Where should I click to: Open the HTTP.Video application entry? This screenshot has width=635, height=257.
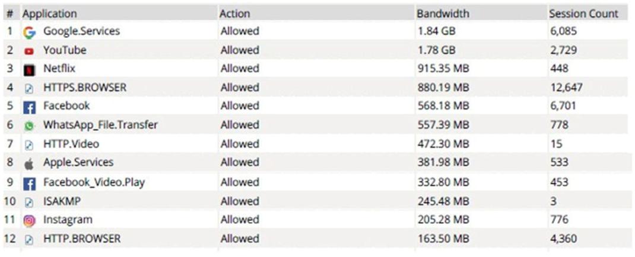click(x=71, y=144)
